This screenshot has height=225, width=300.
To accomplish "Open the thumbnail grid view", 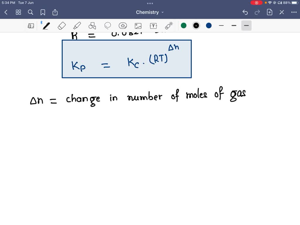I will [18, 12].
